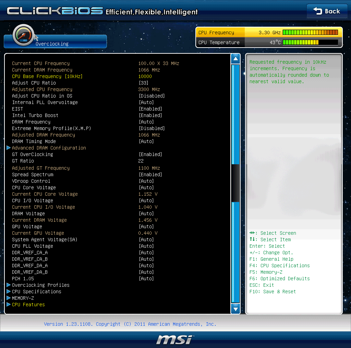Select the Current CPU Frequency row label
351x348 pixels.
point(41,64)
